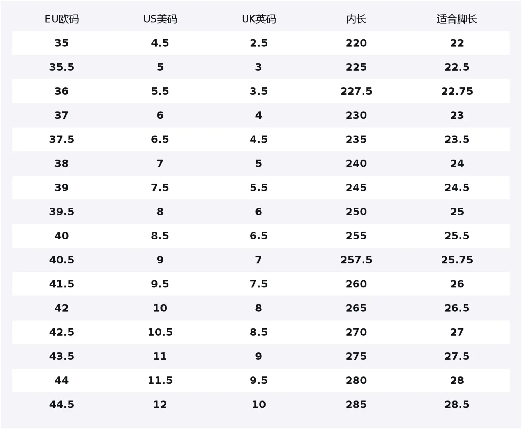This screenshot has height=429, width=522.
Task: Select the 适合脚长 column header
Action: 457,19
